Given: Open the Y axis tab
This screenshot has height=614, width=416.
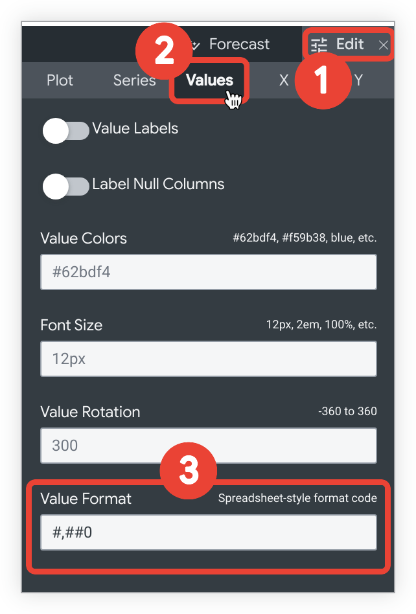Looking at the screenshot, I should 358,80.
